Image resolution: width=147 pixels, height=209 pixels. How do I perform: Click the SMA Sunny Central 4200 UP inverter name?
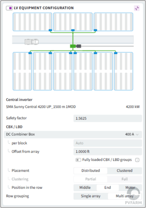click(x=41, y=107)
